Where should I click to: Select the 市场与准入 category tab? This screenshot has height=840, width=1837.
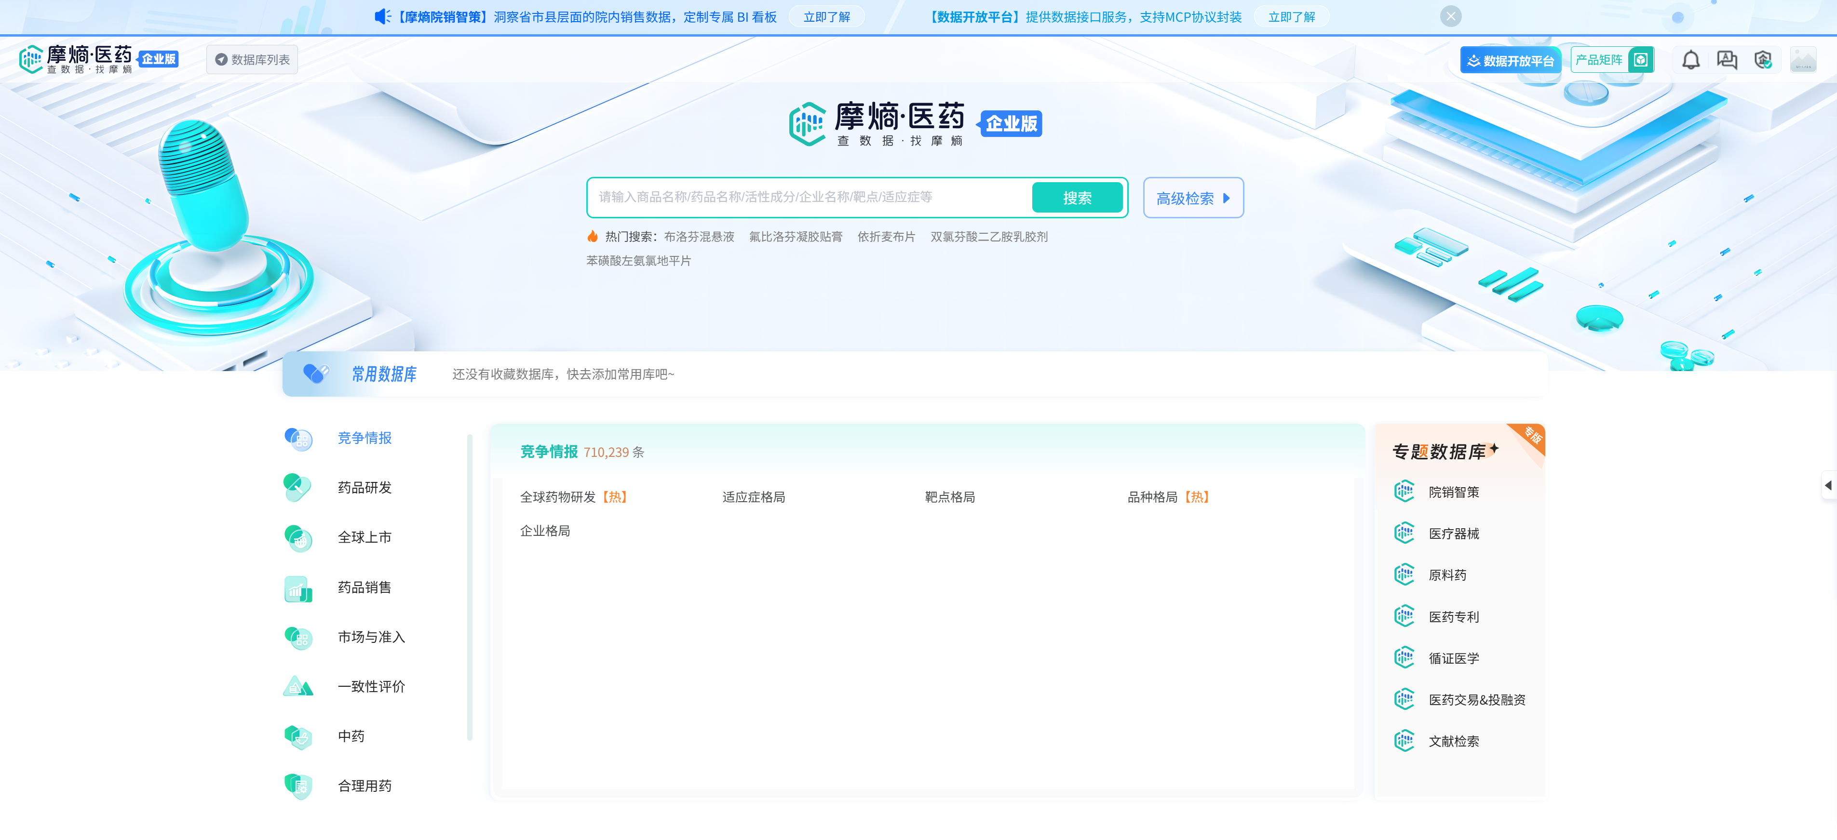[x=372, y=638]
